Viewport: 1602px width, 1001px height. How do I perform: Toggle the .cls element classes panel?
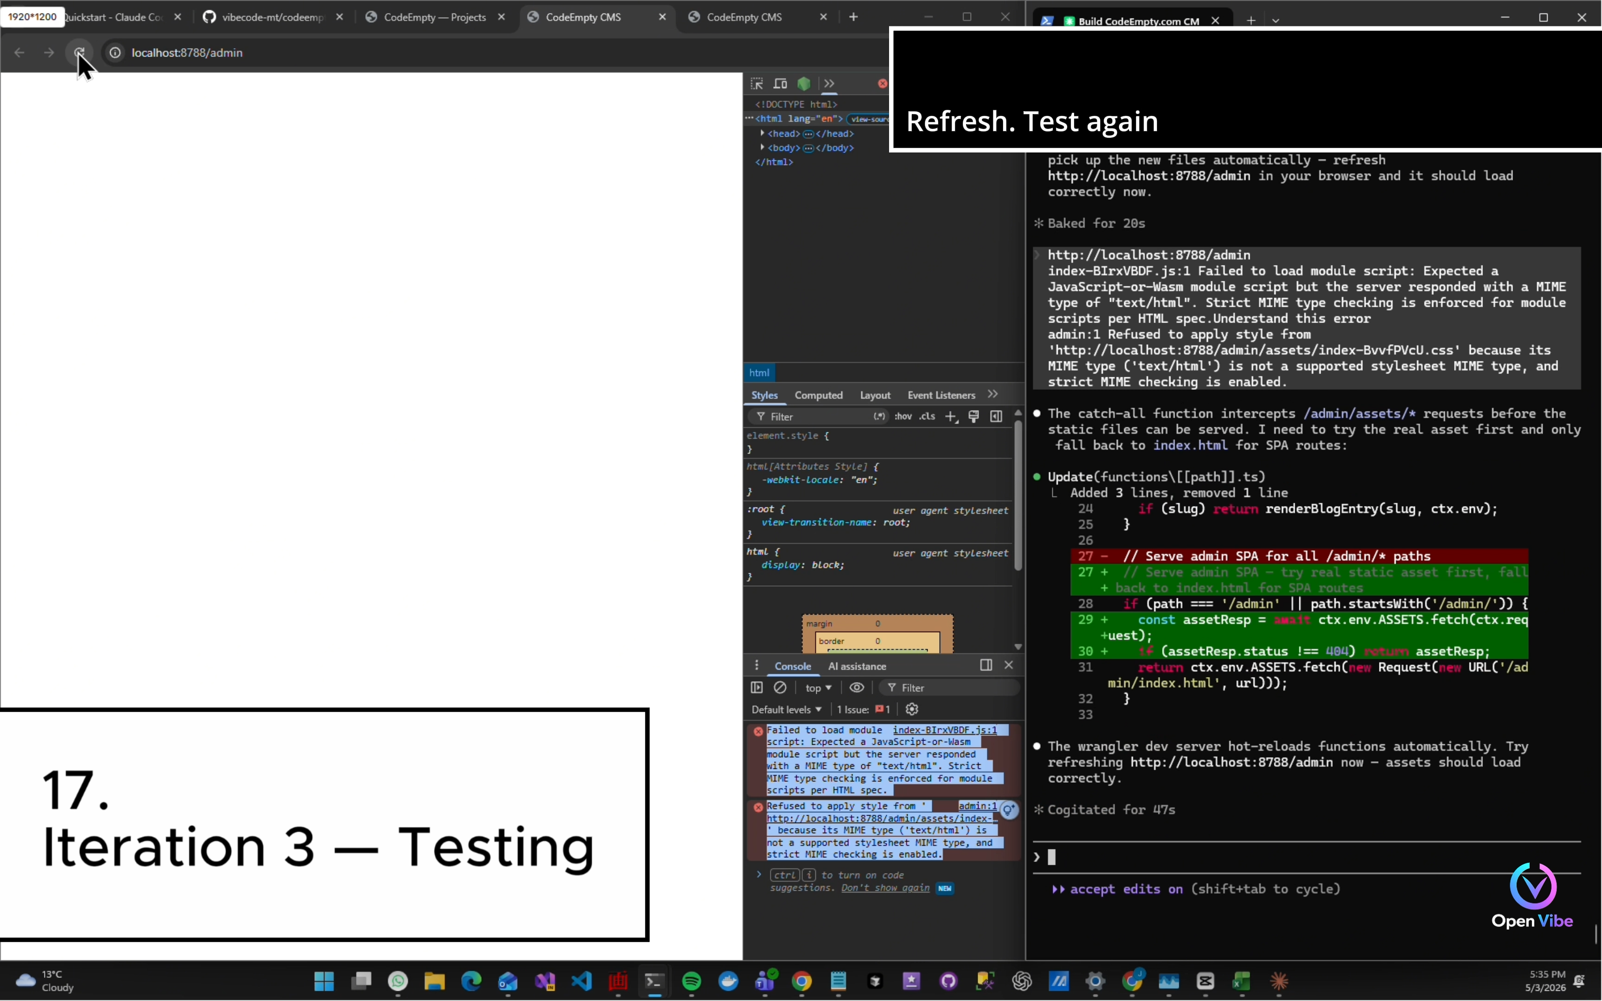928,417
